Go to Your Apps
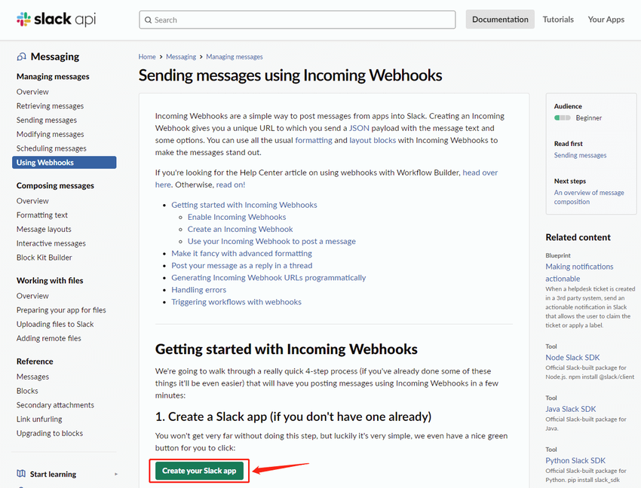The height and width of the screenshot is (488, 641). coord(606,19)
